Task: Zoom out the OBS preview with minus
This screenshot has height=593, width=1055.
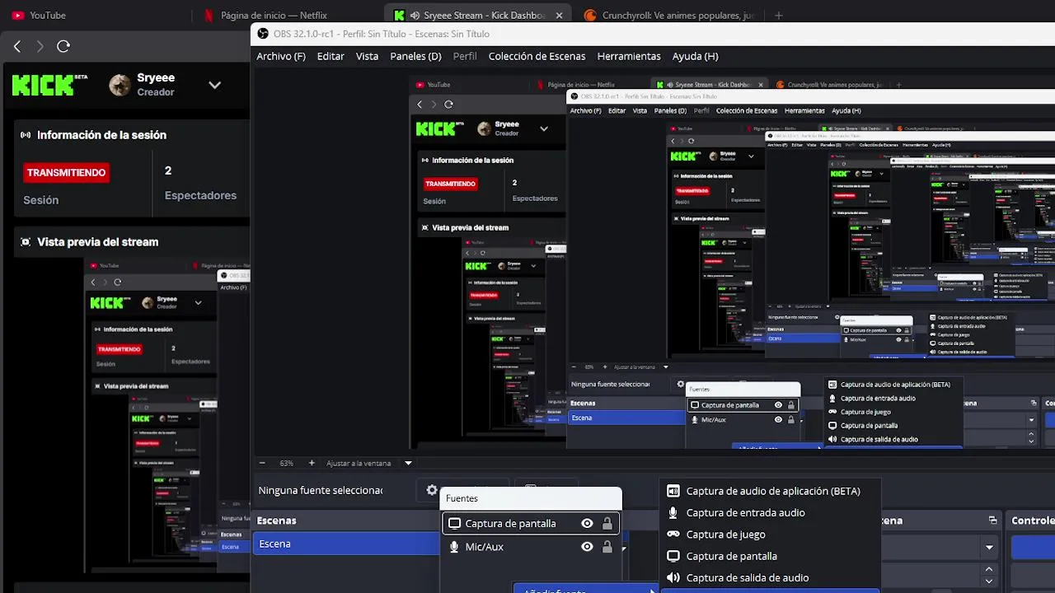Action: pyautogui.click(x=262, y=463)
